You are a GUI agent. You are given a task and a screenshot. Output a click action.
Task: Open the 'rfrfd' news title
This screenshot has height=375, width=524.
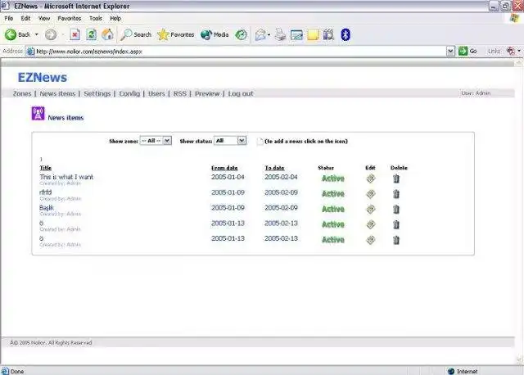pos(46,192)
